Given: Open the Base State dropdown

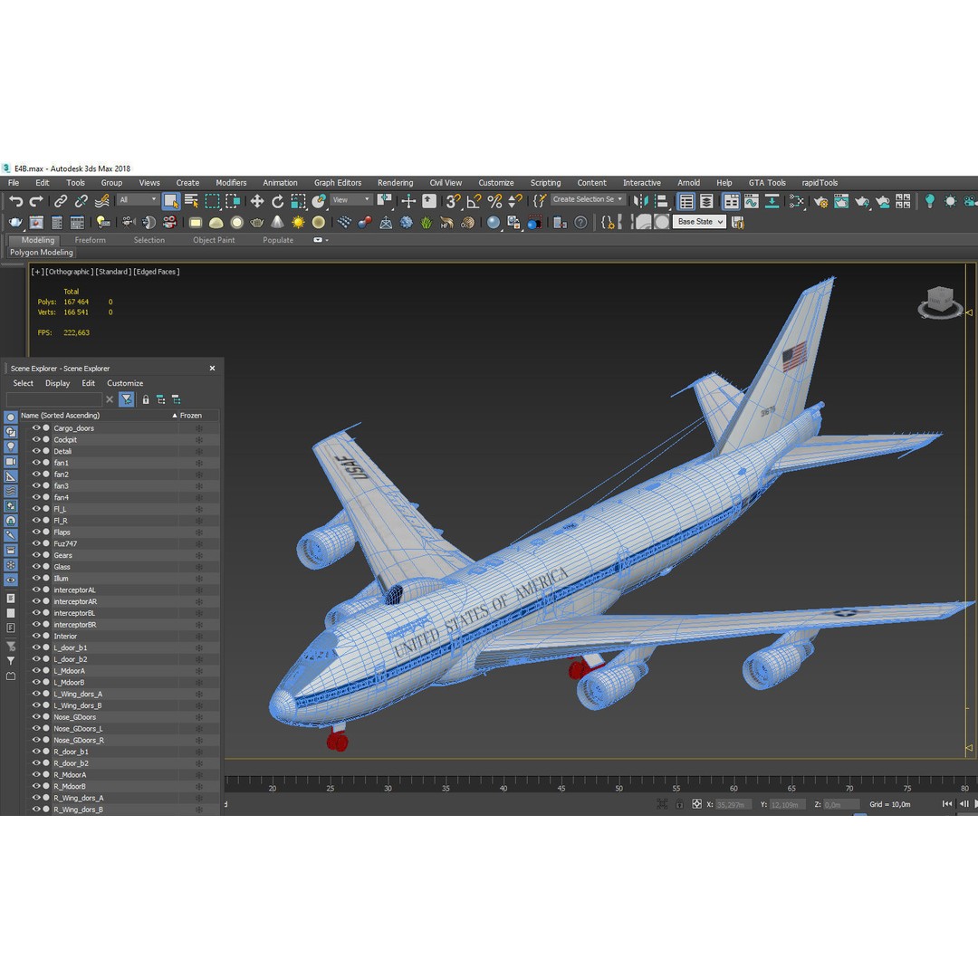Looking at the screenshot, I should (x=699, y=222).
